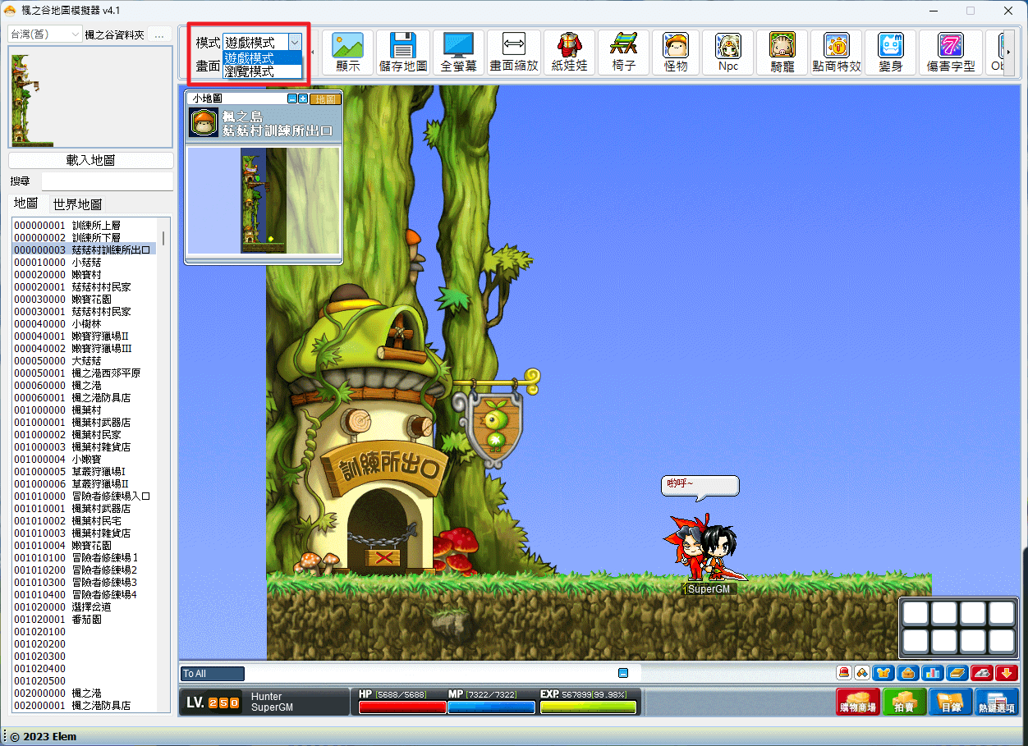This screenshot has width=1028, height=746.
Task: Open the 購物商場 cash shop button
Action: (x=856, y=702)
